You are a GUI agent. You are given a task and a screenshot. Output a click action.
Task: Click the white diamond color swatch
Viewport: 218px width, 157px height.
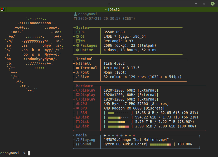tap(105, 135)
